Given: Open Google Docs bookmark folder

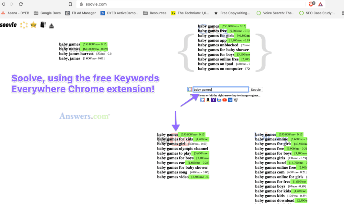Looking at the screenshot, I should [x=47, y=13].
